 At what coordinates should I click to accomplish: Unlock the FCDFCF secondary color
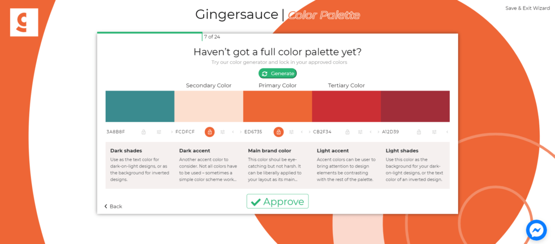pyautogui.click(x=210, y=132)
